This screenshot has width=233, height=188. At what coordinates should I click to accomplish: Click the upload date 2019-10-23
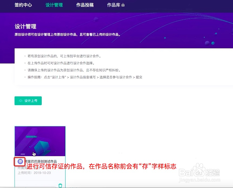click(42, 173)
